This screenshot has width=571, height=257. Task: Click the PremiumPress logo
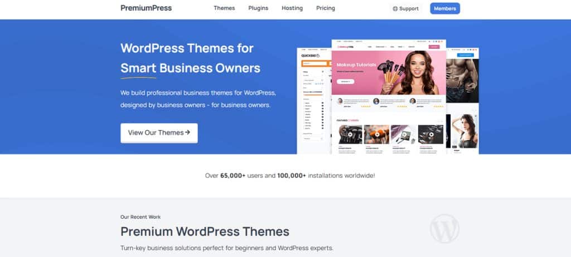pos(146,8)
